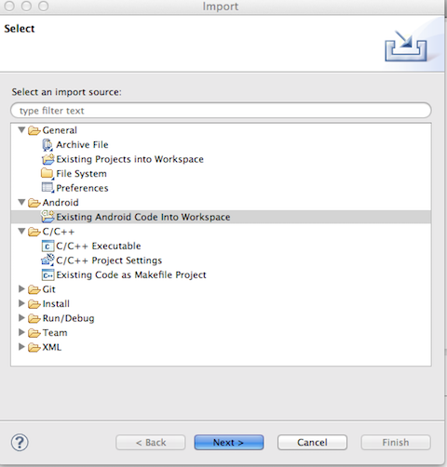The height and width of the screenshot is (467, 447).
Task: Collapse the General category
Action: 21,129
